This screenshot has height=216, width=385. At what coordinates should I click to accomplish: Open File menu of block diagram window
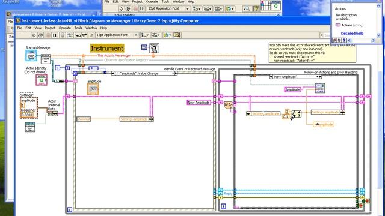[x=19, y=28]
